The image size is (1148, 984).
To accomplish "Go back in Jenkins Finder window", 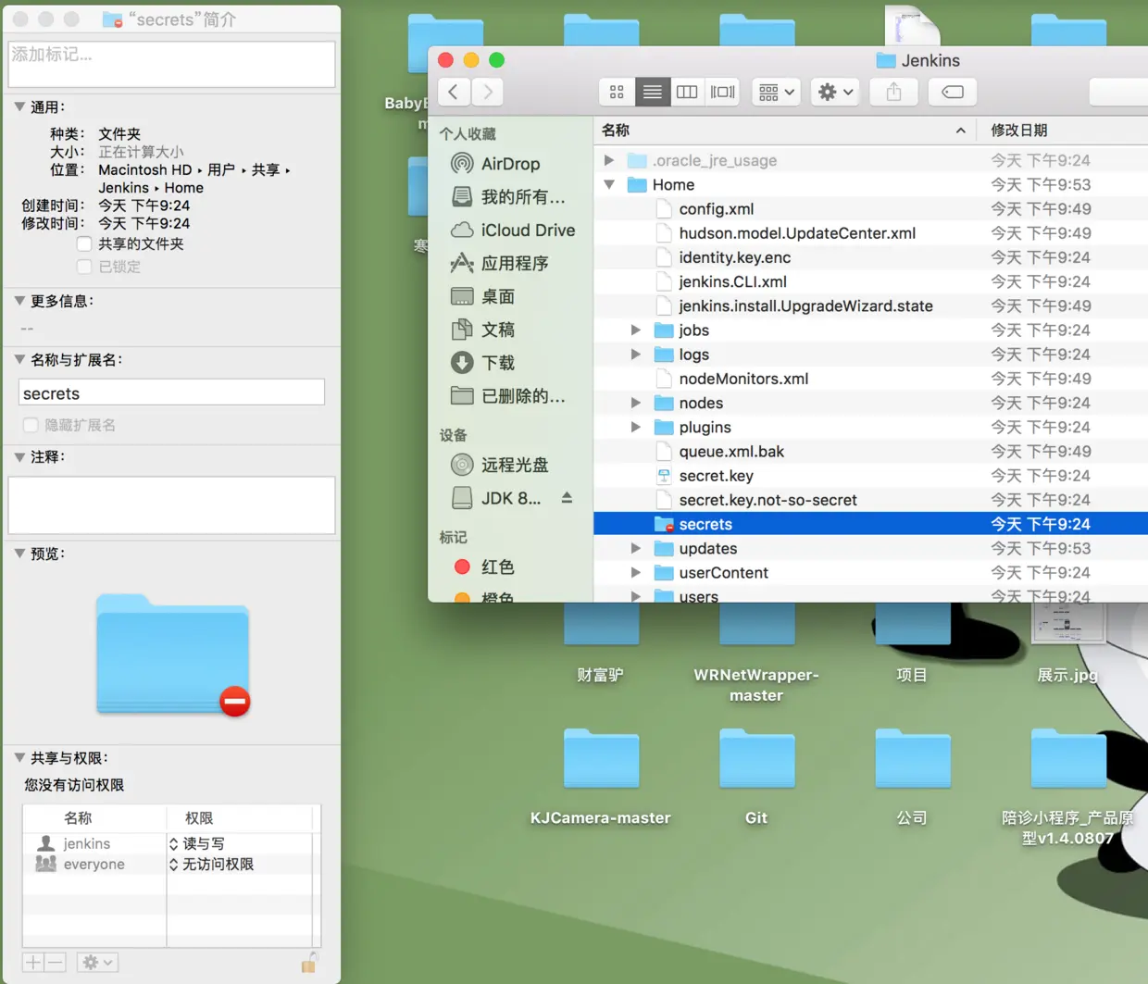I will [453, 92].
